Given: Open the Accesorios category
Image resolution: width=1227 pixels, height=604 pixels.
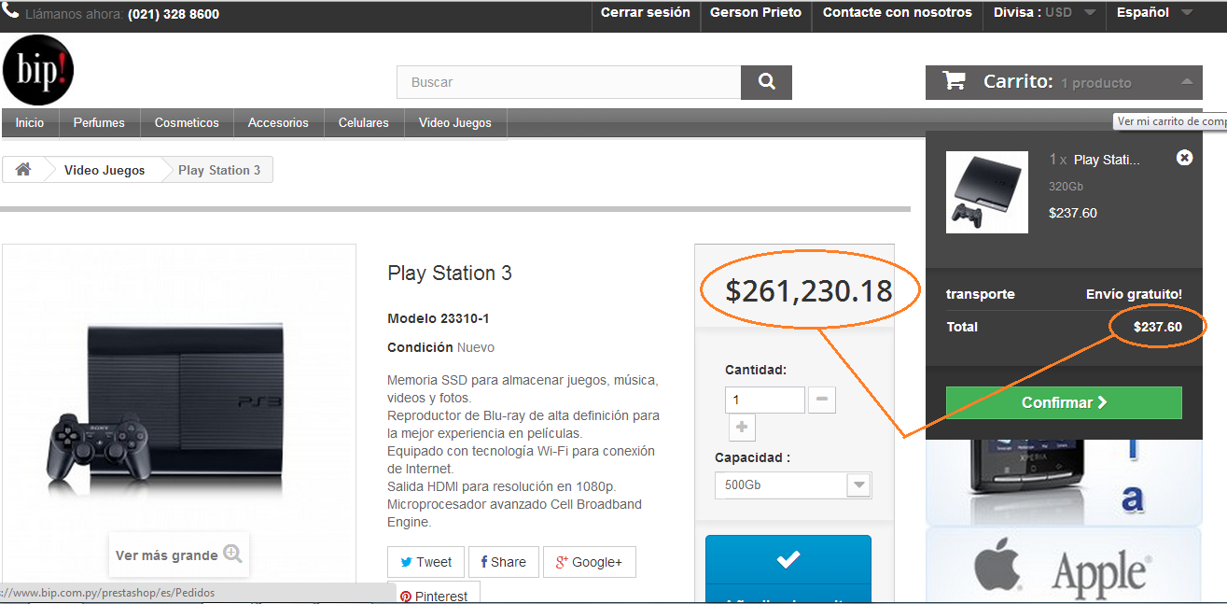Looking at the screenshot, I should pyautogui.click(x=278, y=123).
